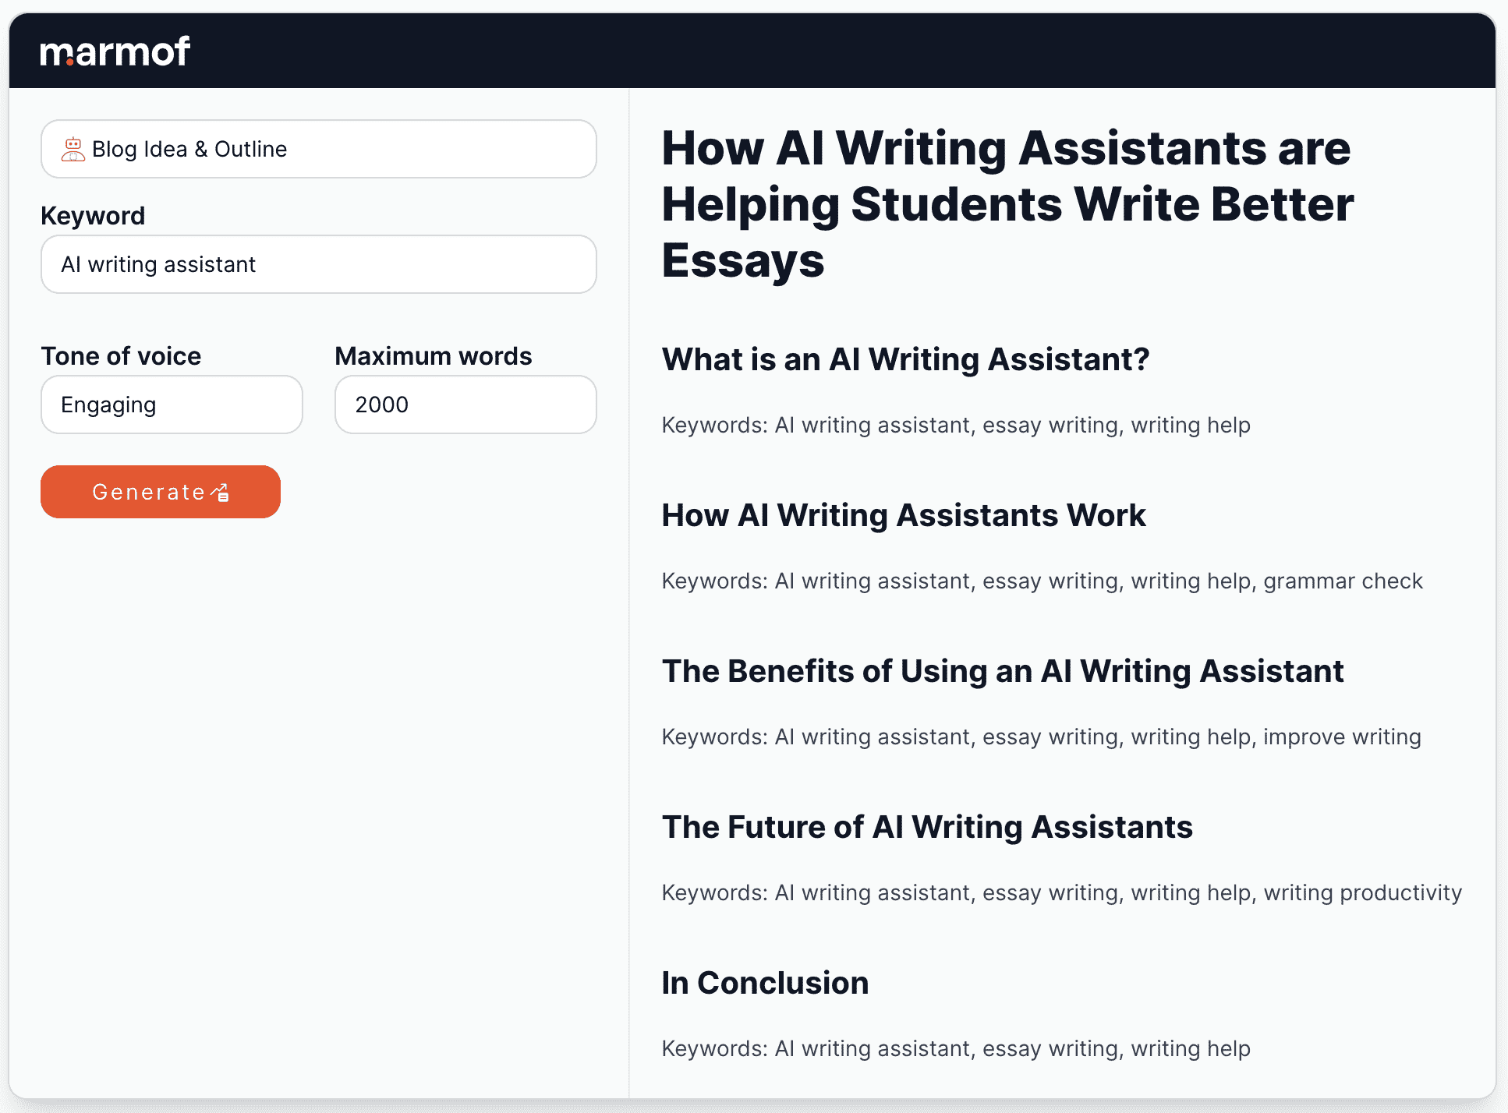The image size is (1508, 1113).
Task: Click The Future of AI Writing Assistants heading
Action: pyautogui.click(x=927, y=827)
